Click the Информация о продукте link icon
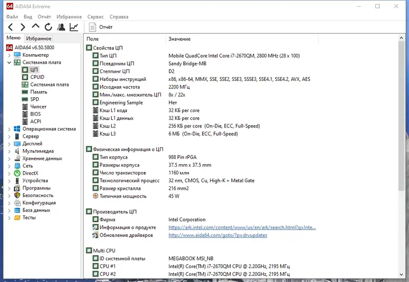 tap(96, 227)
